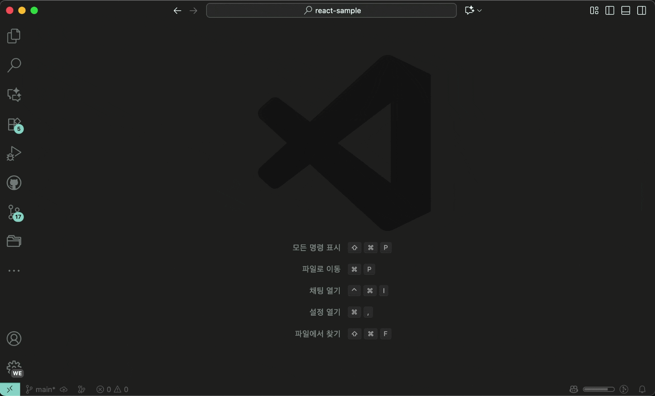Click the circled git branch status icon

coord(624,389)
